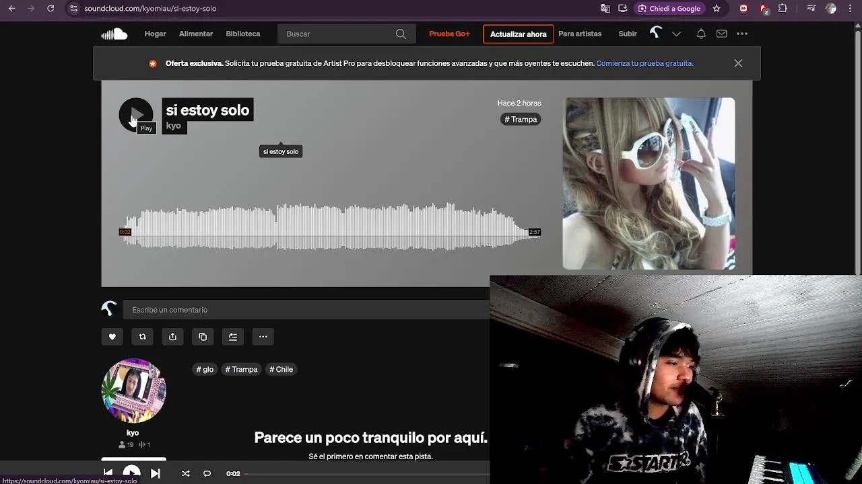Open the Prueba Go+ link
Image resolution: width=862 pixels, height=484 pixels.
(449, 34)
